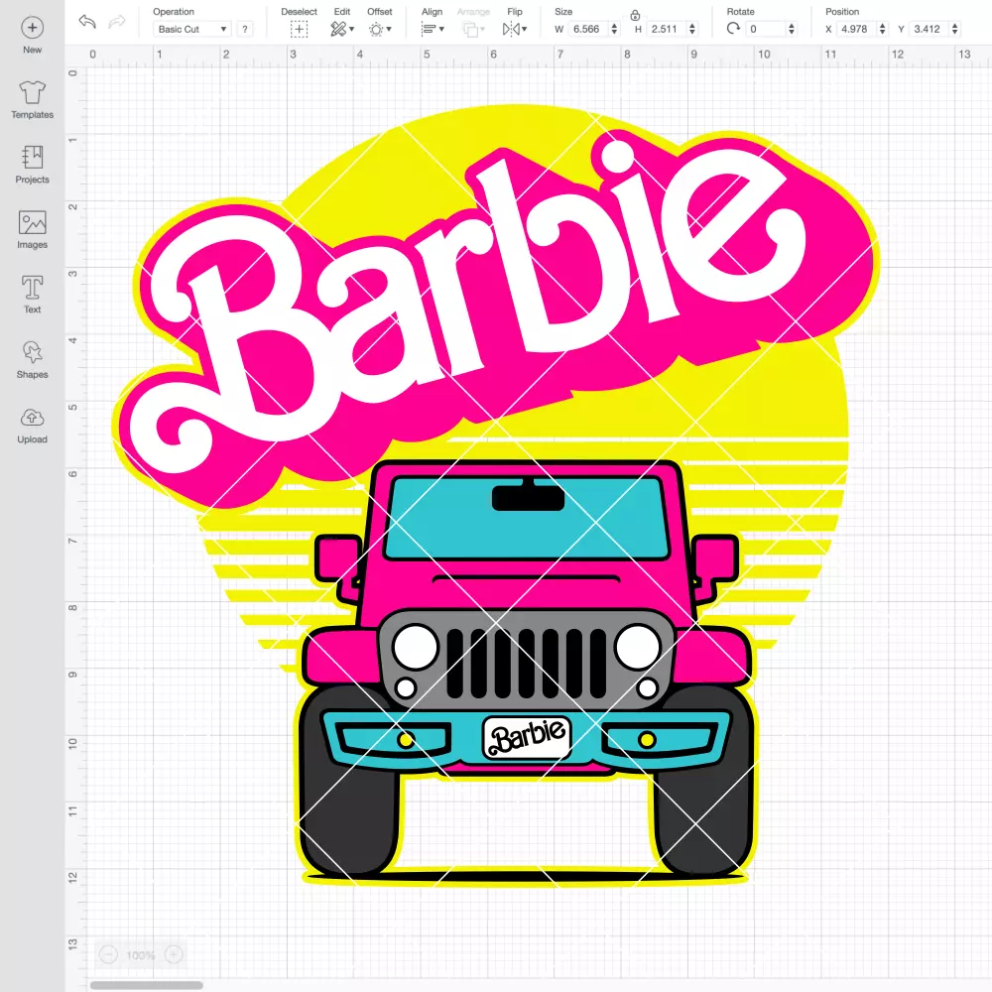Image resolution: width=992 pixels, height=992 pixels.
Task: Zoom in with the plus button
Action: pyautogui.click(x=174, y=954)
